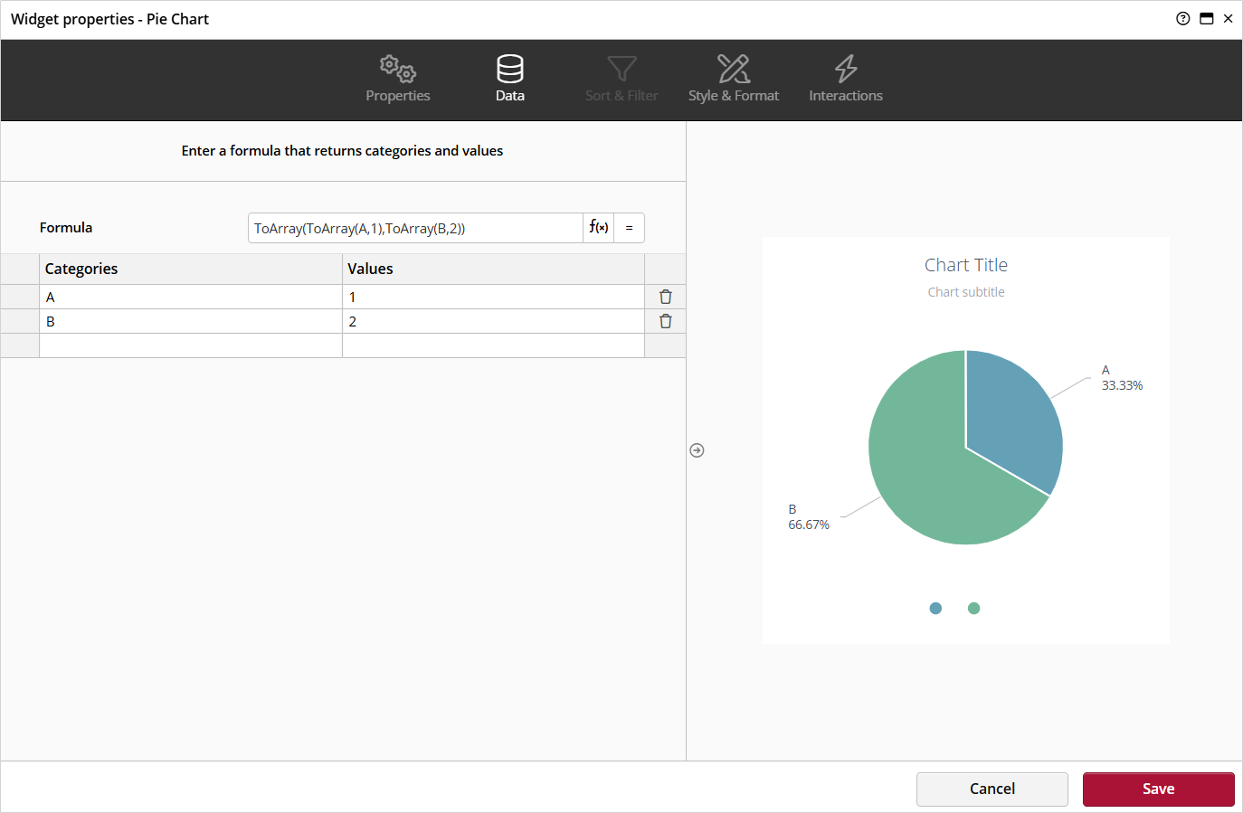Open the Interactions tab
1243x813 pixels.
846,80
